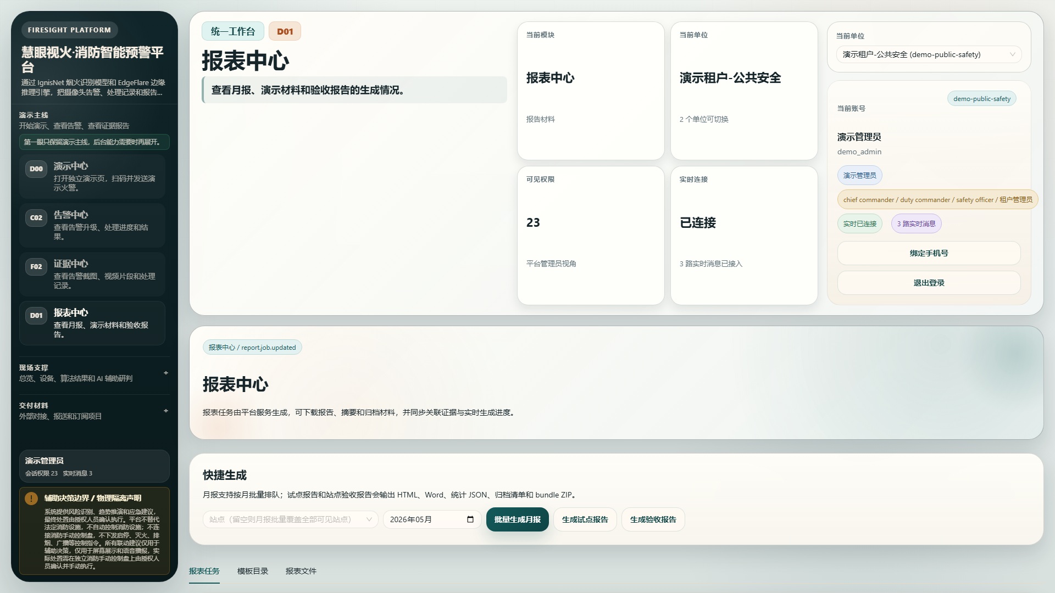
Task: Click the 生成验收报告 button
Action: (x=653, y=519)
